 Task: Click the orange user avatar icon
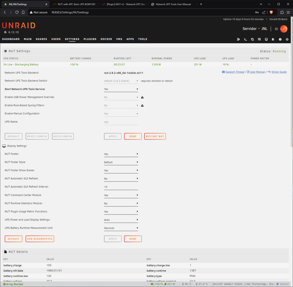click(x=284, y=29)
